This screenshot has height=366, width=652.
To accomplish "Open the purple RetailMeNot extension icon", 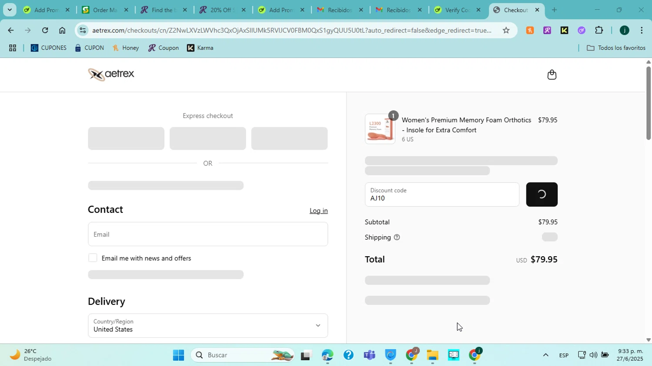I will pos(547,30).
